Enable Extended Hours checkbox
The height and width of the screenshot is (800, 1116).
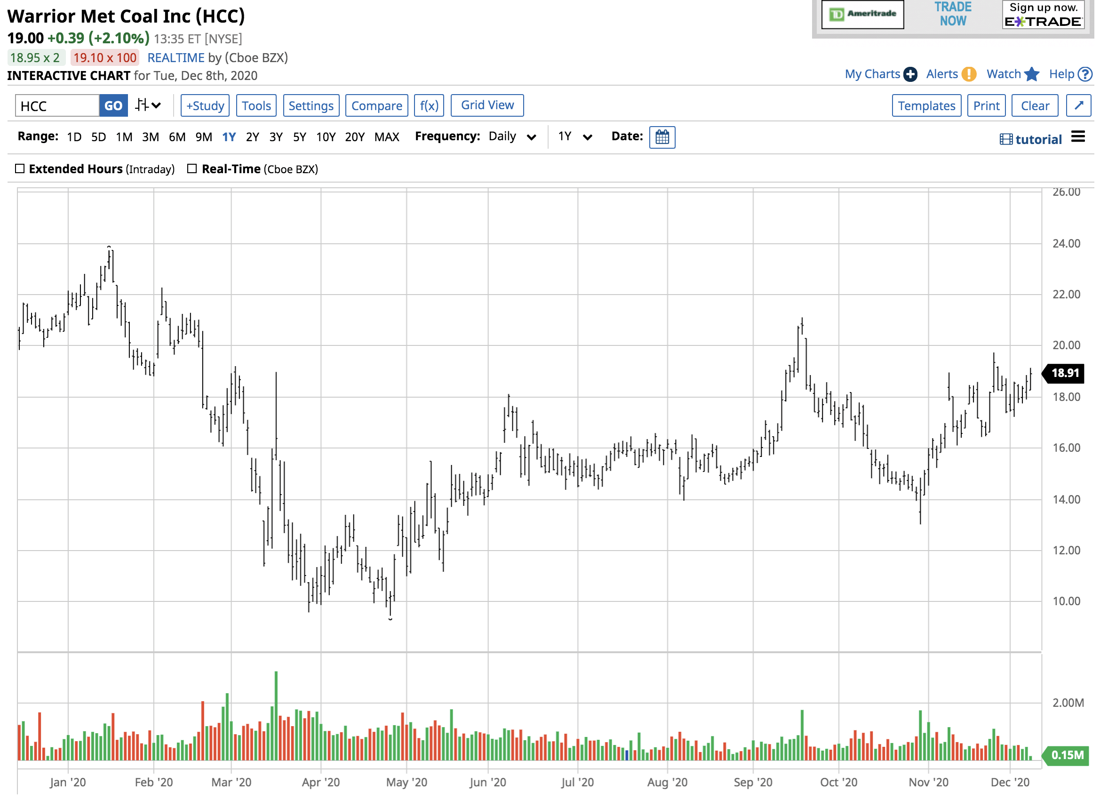[x=20, y=169]
